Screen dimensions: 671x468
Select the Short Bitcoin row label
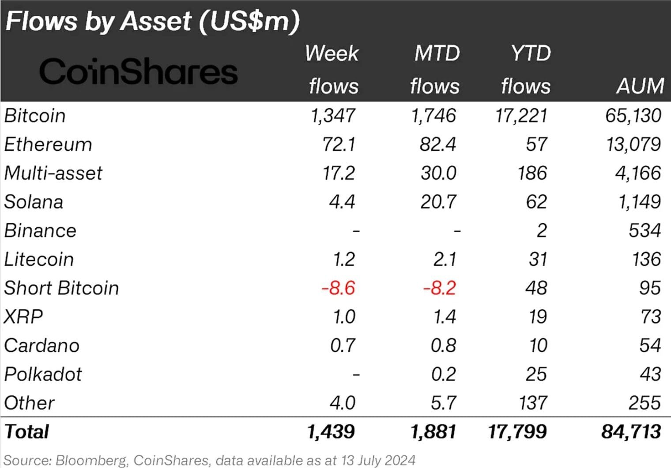click(61, 288)
